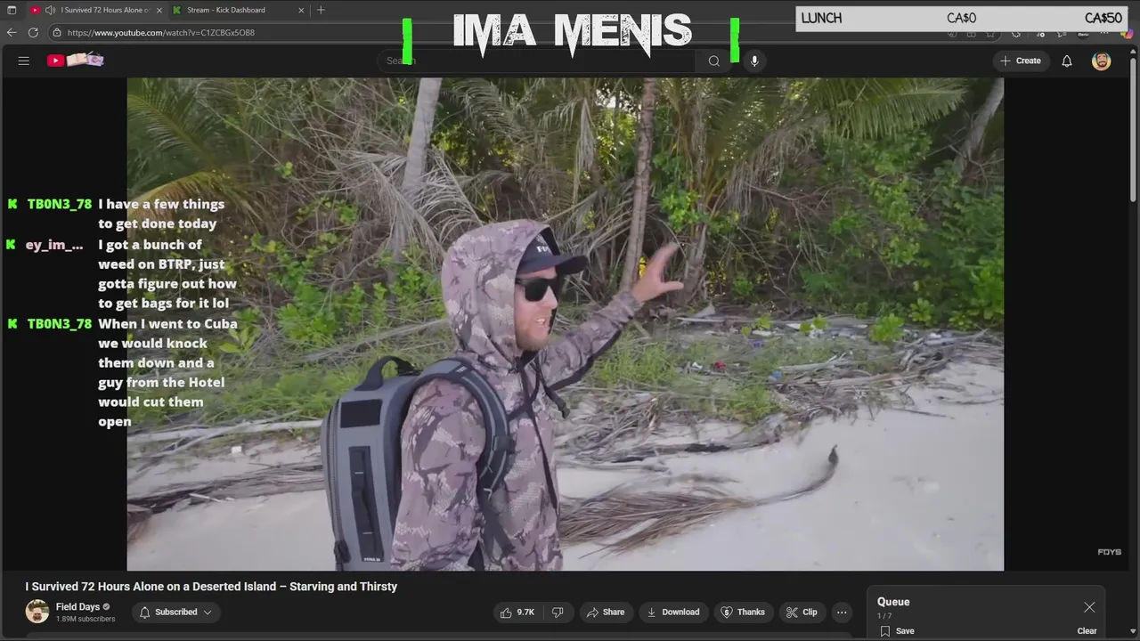Click the LUNCH goal overlay label

click(x=821, y=18)
